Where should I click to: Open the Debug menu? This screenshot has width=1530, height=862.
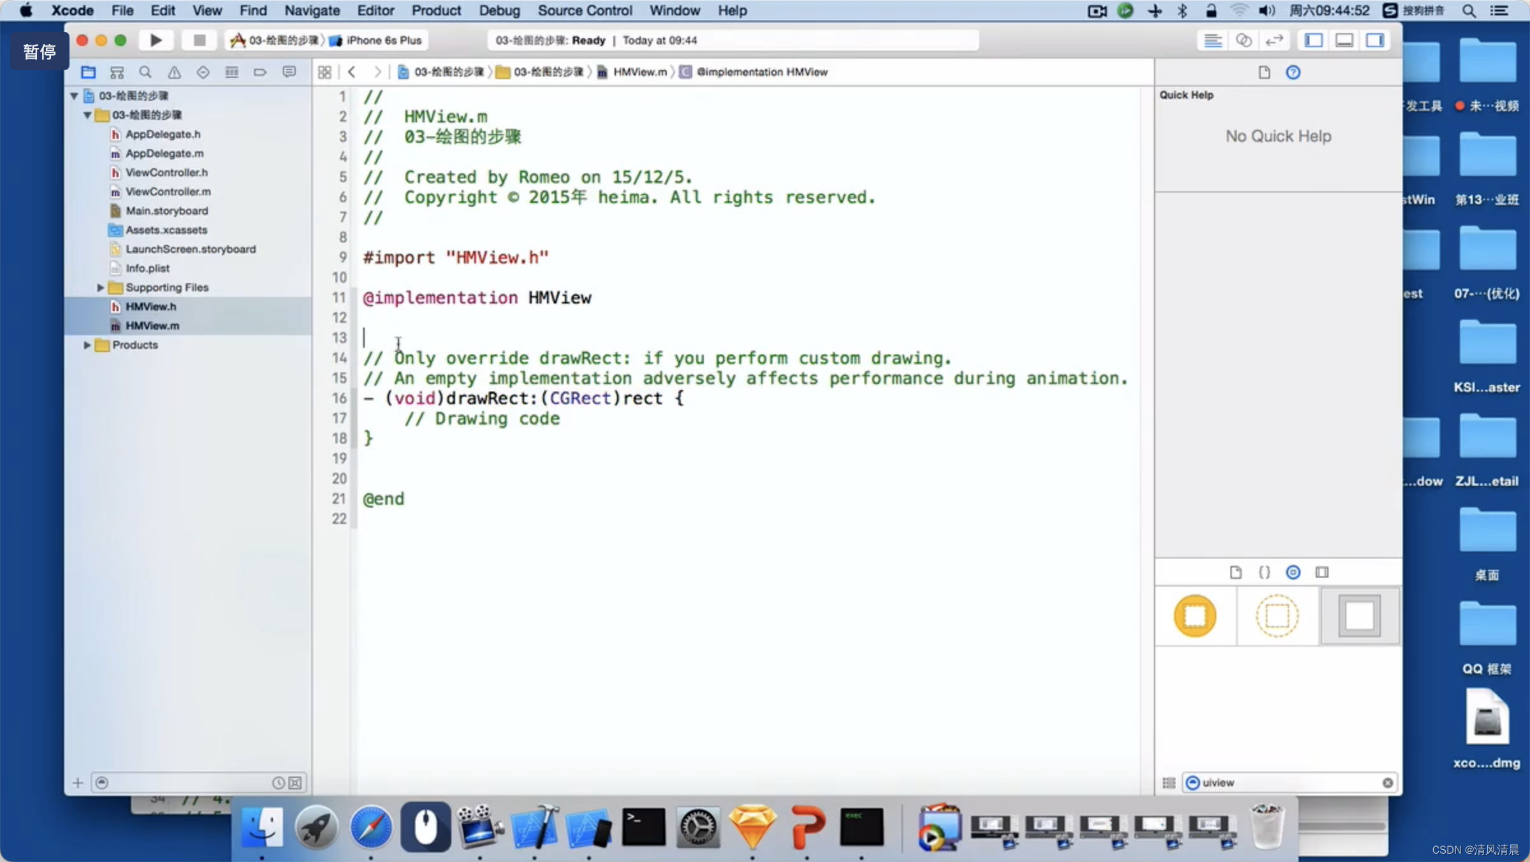499,10
